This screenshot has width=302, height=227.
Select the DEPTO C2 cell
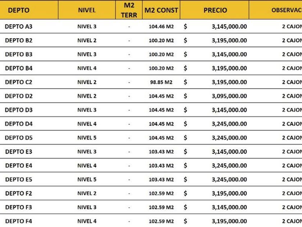(18, 82)
